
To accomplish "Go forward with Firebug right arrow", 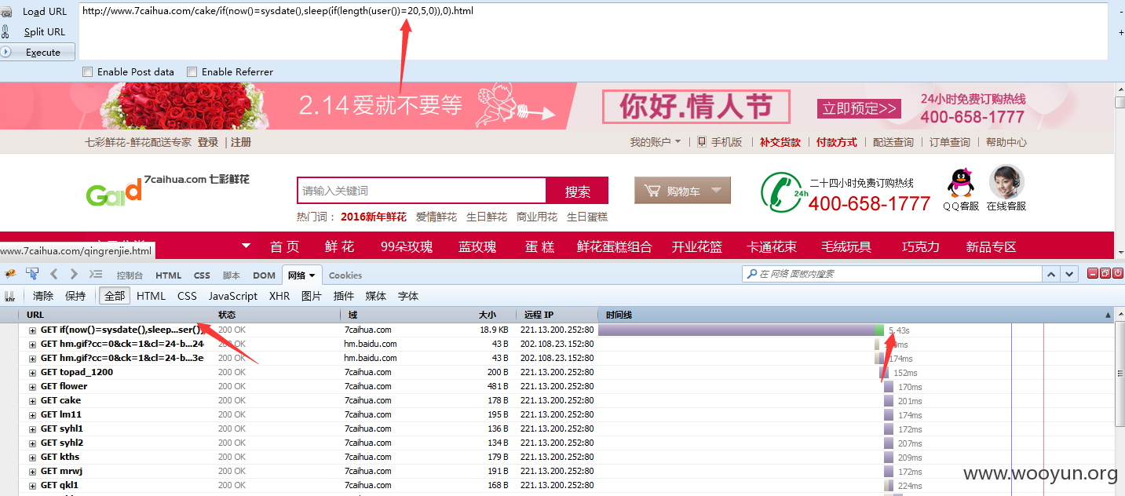I will click(74, 274).
